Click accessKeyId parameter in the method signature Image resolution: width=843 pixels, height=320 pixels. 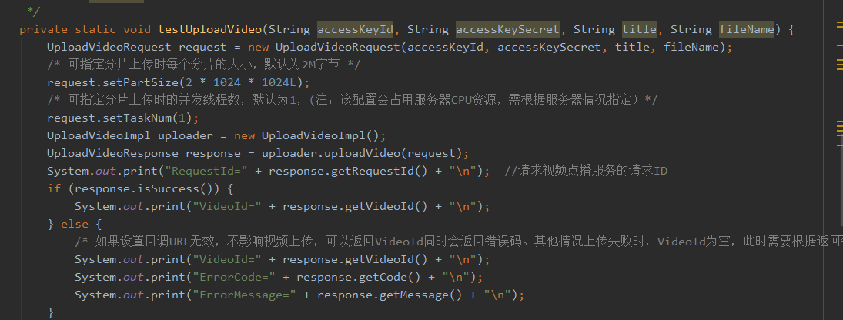[356, 30]
